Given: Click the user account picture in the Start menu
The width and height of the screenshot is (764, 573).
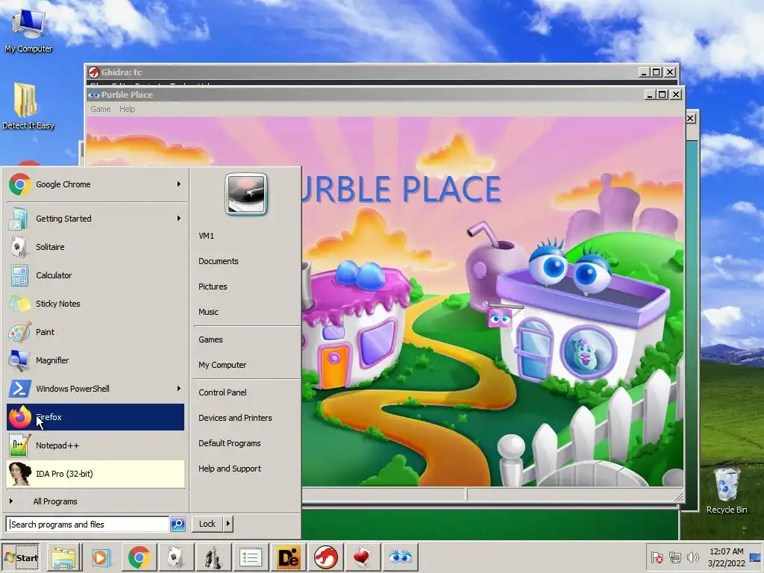Looking at the screenshot, I should [246, 194].
